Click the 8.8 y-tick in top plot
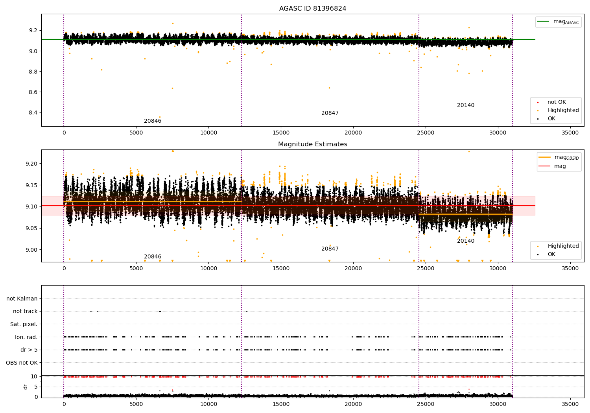The image size is (590, 413). point(33,72)
